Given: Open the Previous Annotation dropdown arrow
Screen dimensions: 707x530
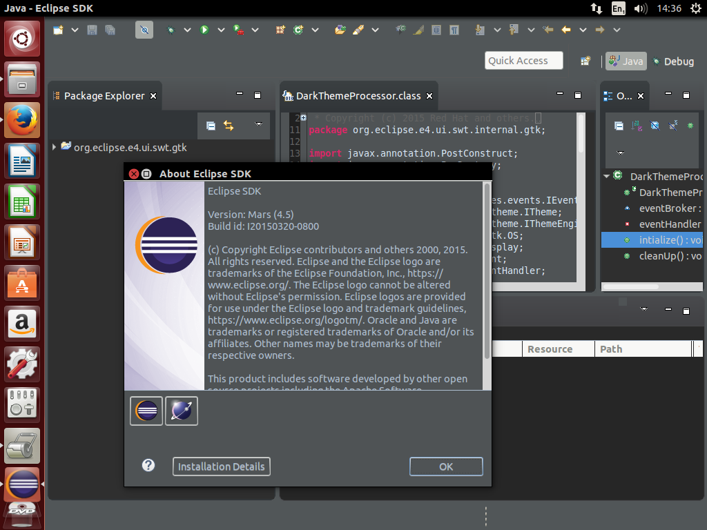Looking at the screenshot, I should click(531, 30).
